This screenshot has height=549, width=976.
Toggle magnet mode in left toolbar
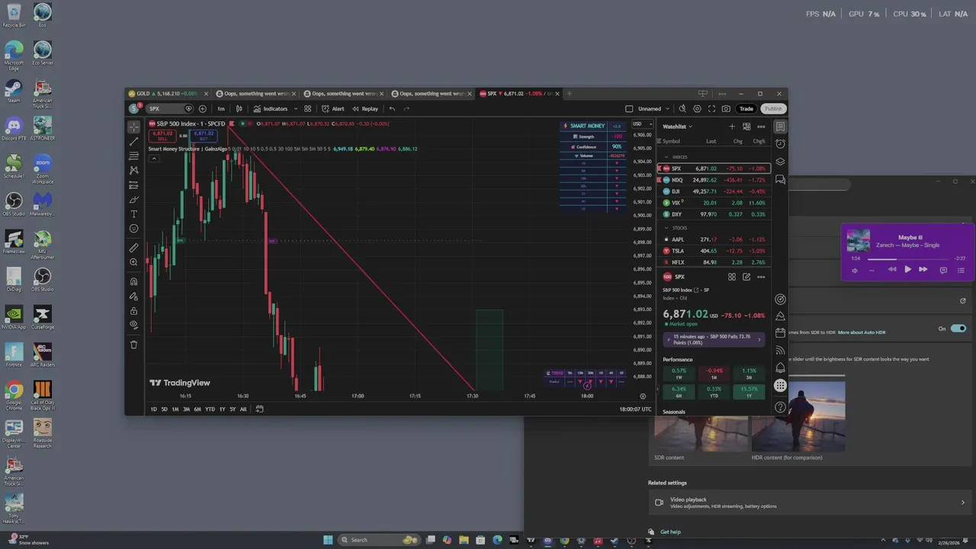(x=133, y=281)
